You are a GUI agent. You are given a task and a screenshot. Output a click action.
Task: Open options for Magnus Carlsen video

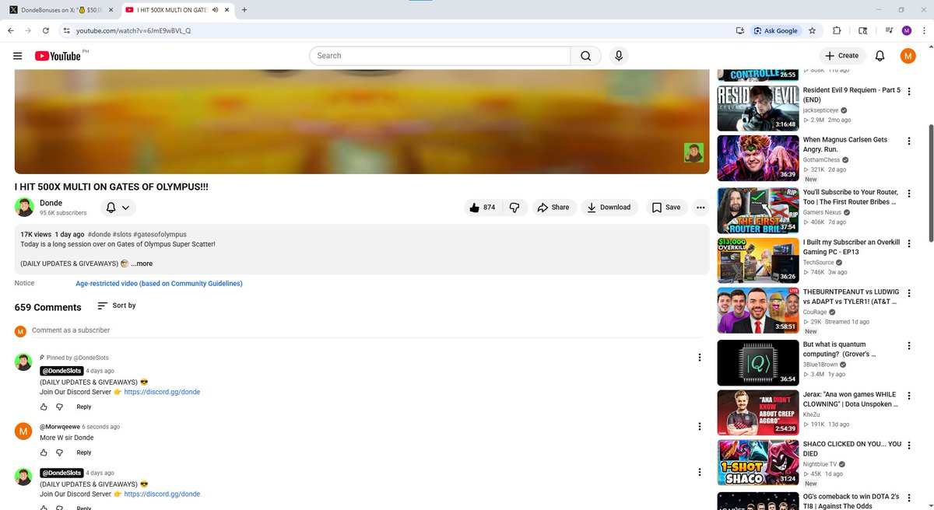click(x=908, y=141)
